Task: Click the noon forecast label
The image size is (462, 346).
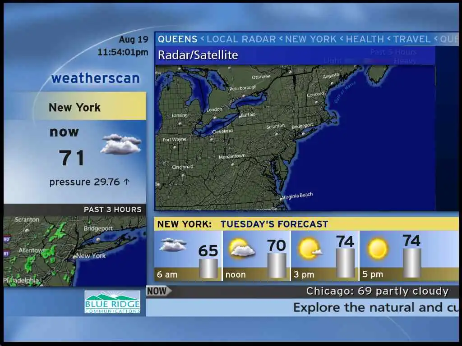Action: coord(236,275)
